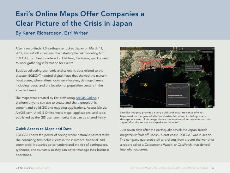Click the image caption starting "Satellite imagery provides"
Image resolution: width=230 pixels, height=173 pixels.
tap(165, 117)
